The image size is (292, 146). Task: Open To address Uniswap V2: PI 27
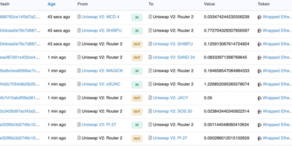click(170, 138)
